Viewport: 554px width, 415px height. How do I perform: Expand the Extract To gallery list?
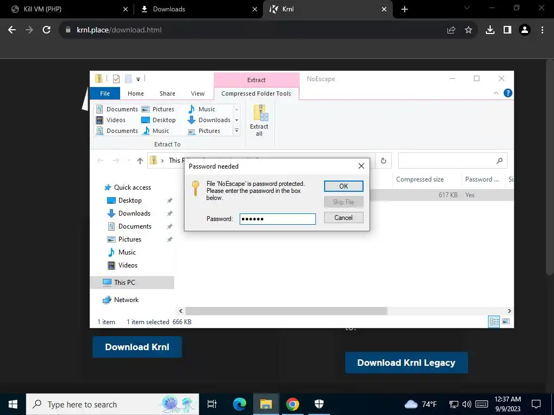tap(237, 131)
